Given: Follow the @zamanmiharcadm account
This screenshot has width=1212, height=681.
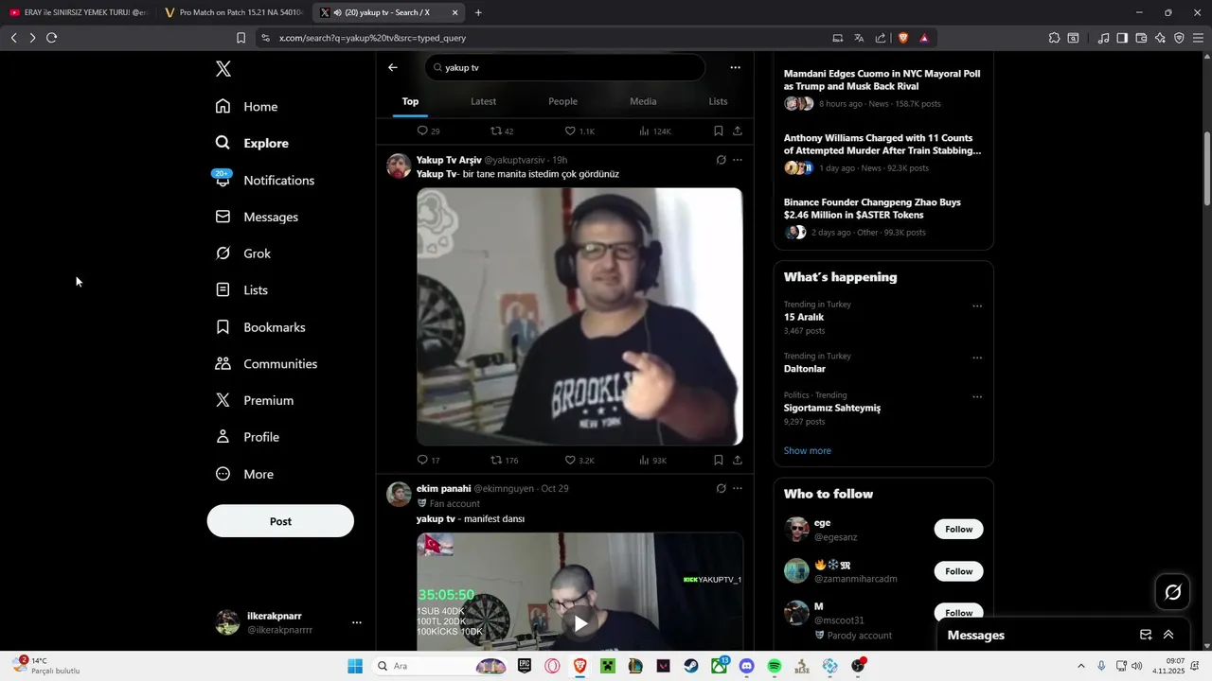Looking at the screenshot, I should tap(958, 571).
